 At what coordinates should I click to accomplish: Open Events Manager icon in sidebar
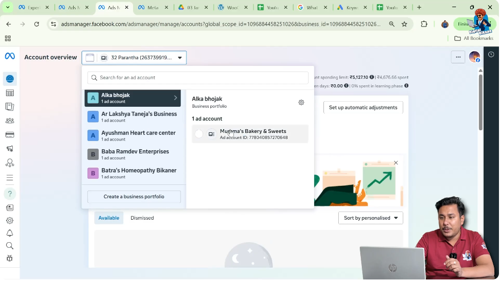click(10, 163)
